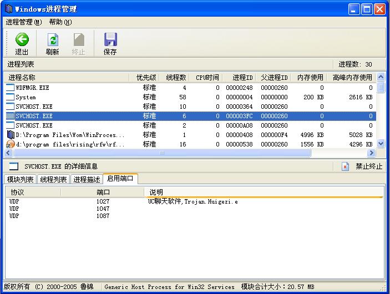Sort by the CPU时间 column header
The height and width of the screenshot is (294, 390).
[206, 78]
